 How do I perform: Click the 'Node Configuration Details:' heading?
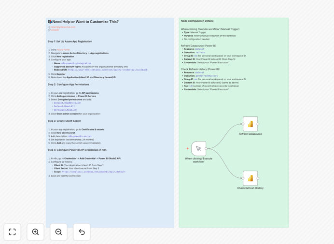197,21
